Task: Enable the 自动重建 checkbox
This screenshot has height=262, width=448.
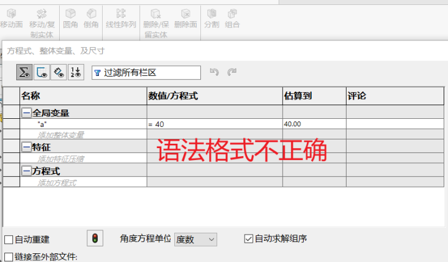Action: 9,240
